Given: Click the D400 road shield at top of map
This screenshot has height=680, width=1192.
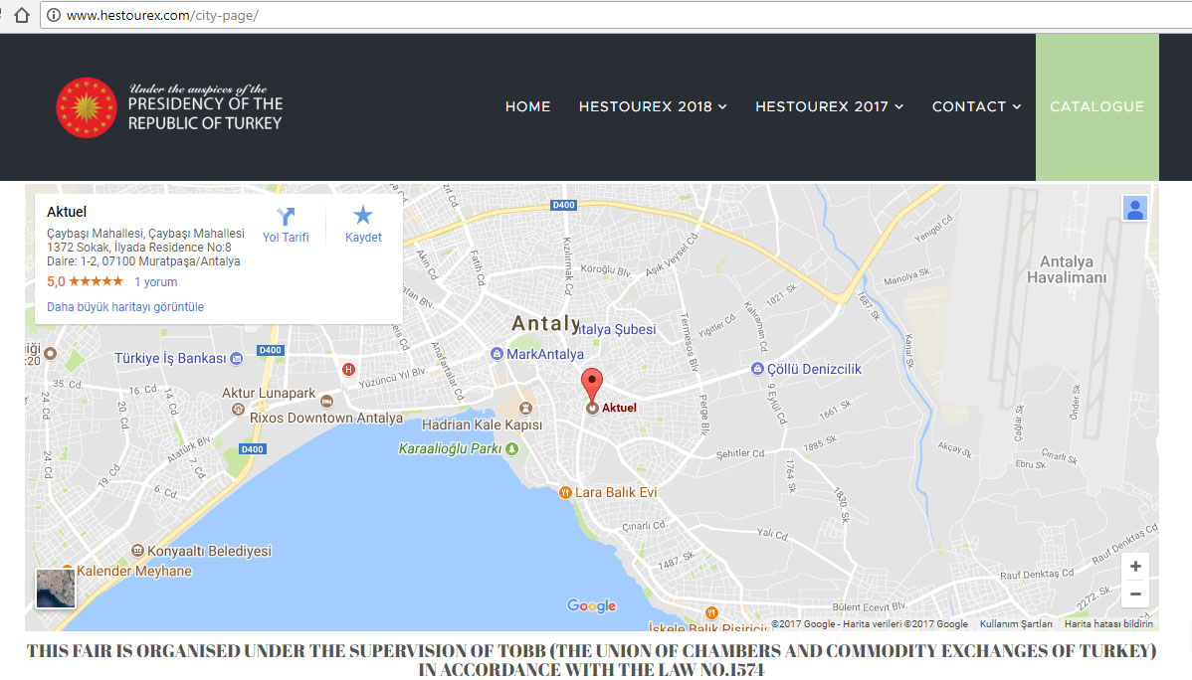Looking at the screenshot, I should (x=563, y=205).
